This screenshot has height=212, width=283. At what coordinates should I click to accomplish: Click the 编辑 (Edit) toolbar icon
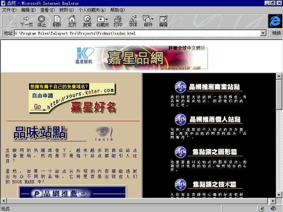[163, 20]
